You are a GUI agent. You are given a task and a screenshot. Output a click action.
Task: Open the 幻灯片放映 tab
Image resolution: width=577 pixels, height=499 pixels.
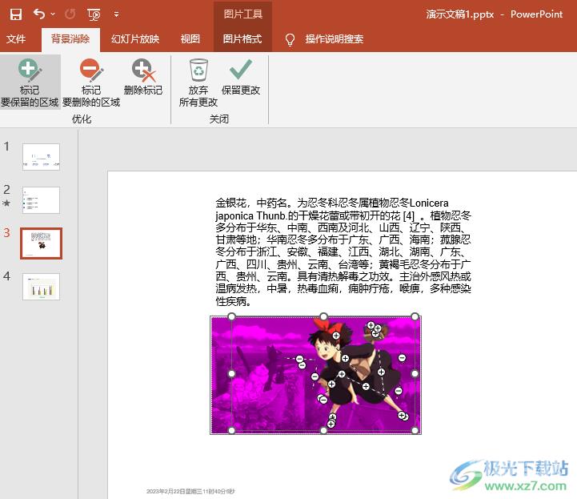tap(135, 38)
